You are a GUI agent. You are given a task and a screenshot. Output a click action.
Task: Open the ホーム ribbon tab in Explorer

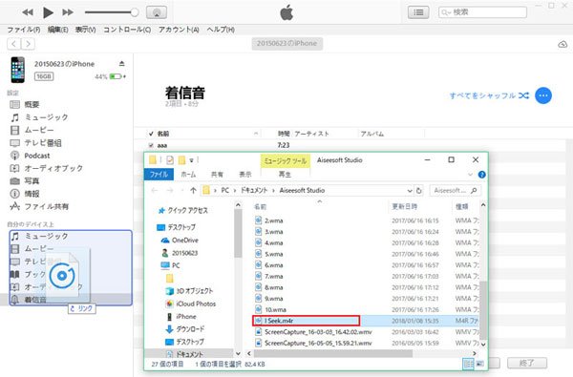(x=188, y=175)
